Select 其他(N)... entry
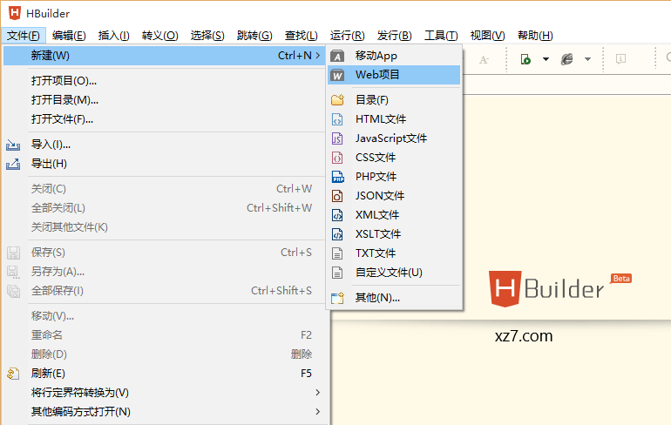The width and height of the screenshot is (671, 425). coord(394,298)
